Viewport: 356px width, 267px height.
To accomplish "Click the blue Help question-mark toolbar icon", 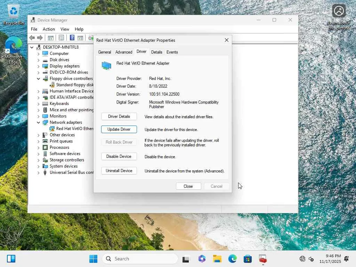I will pos(72,38).
